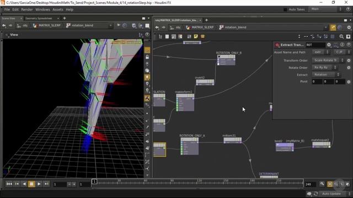Jump to the first frame
The height and width of the screenshot is (198, 353).
coord(9,184)
